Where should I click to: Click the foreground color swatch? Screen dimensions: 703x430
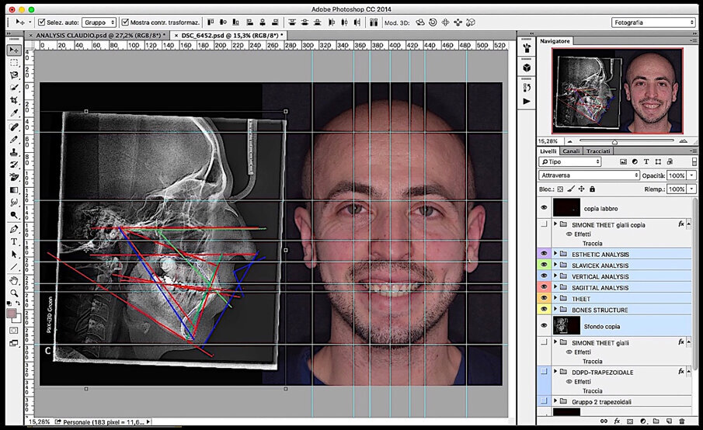click(x=12, y=314)
